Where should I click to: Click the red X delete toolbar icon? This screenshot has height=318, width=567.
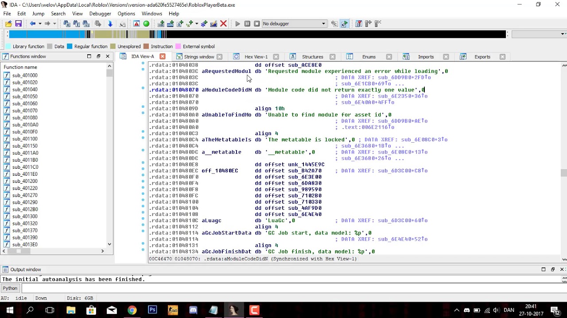coord(223,24)
